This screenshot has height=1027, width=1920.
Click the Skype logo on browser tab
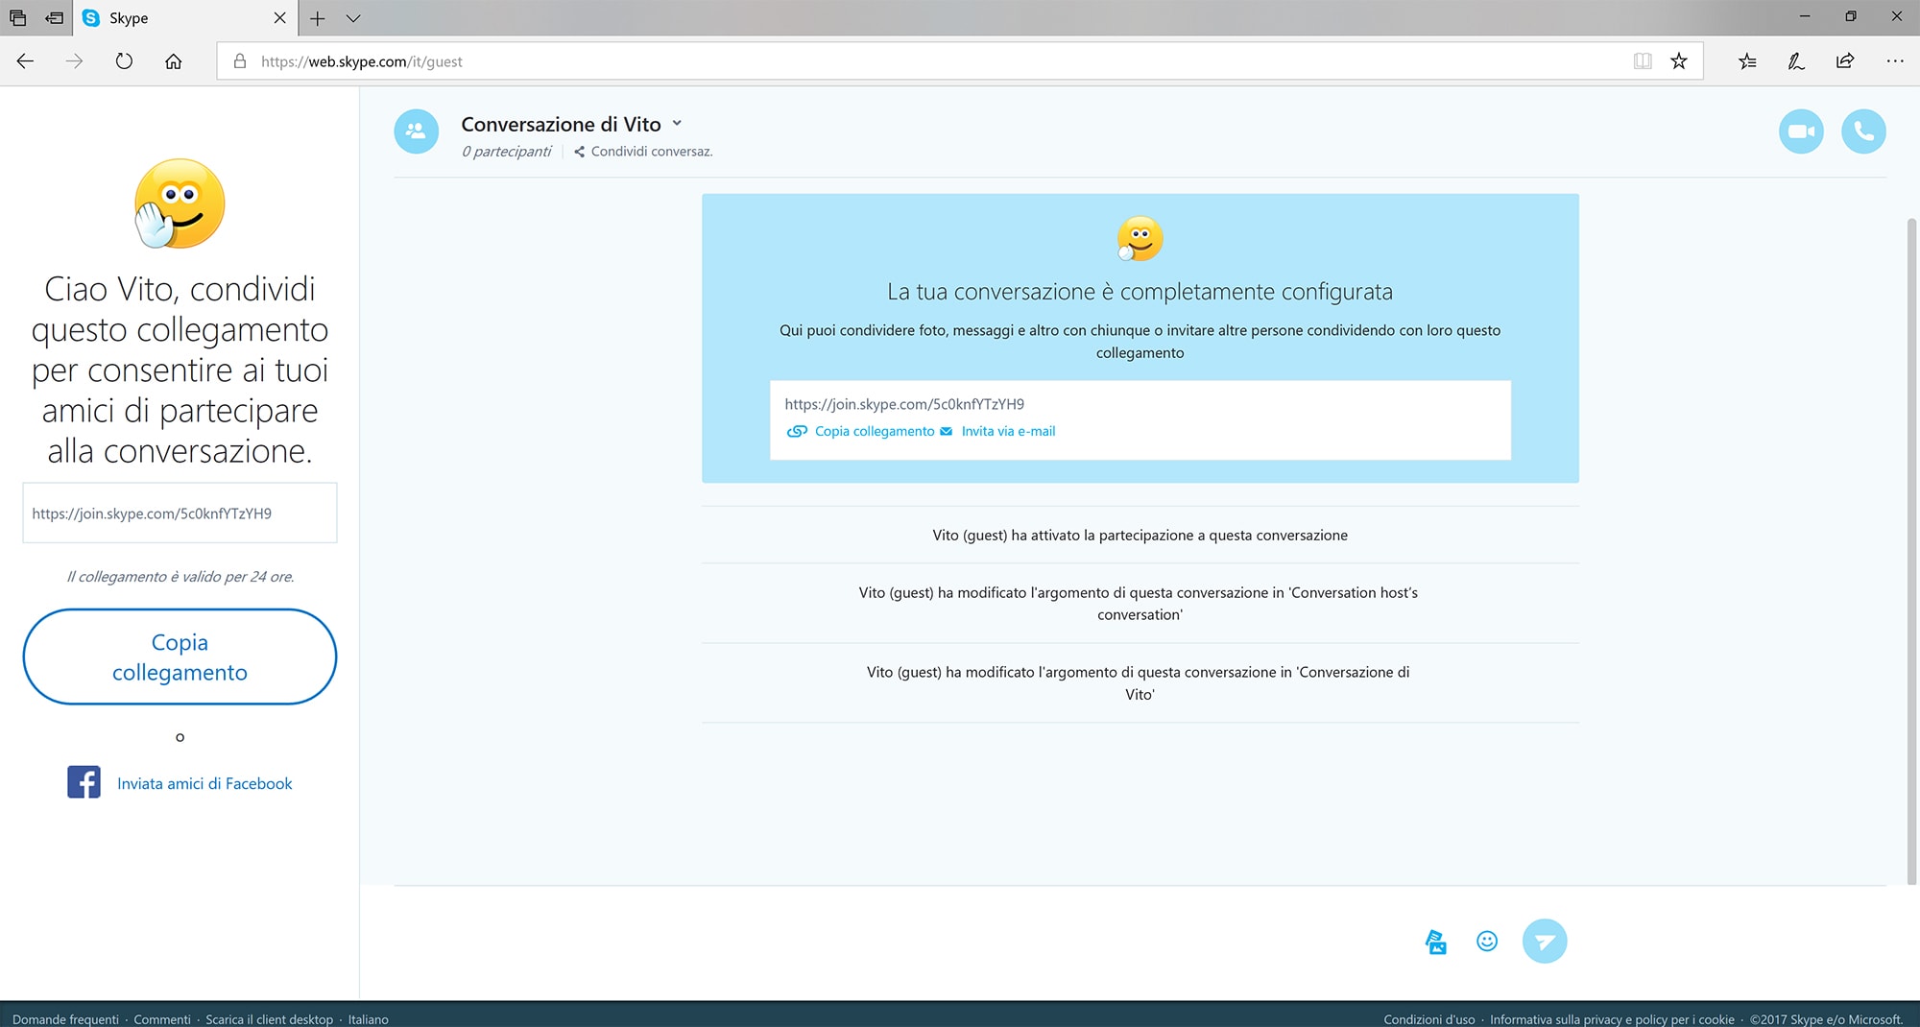pyautogui.click(x=91, y=18)
